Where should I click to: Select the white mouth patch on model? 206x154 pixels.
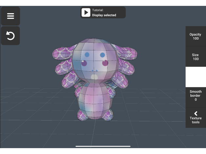click(x=94, y=77)
